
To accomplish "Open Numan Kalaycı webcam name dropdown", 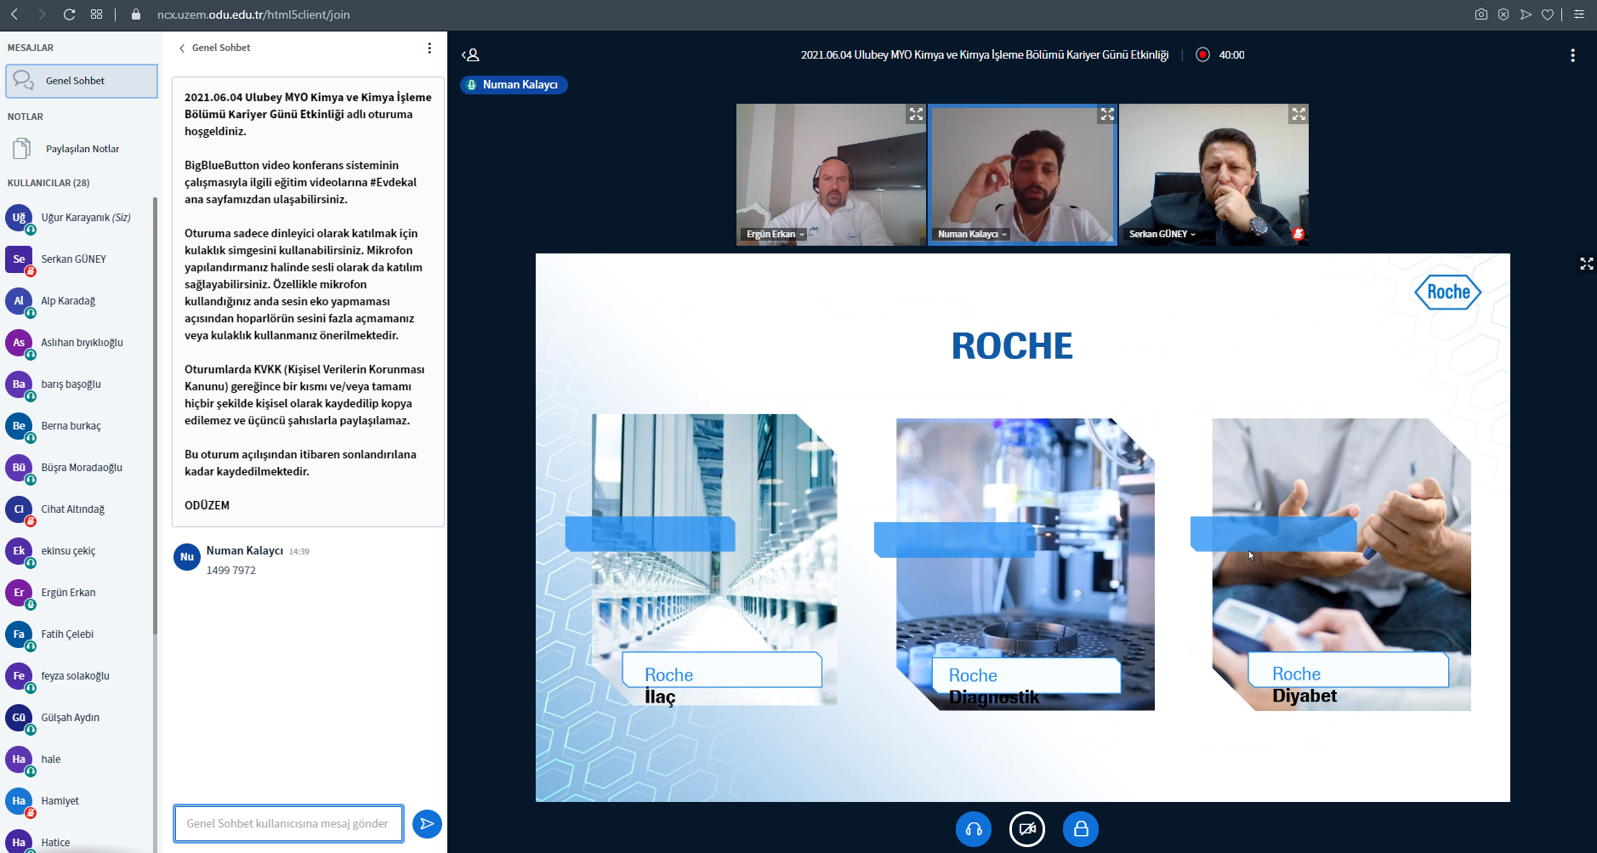I will [x=972, y=234].
